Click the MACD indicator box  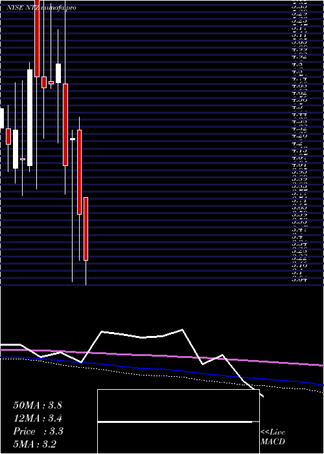click(178, 422)
